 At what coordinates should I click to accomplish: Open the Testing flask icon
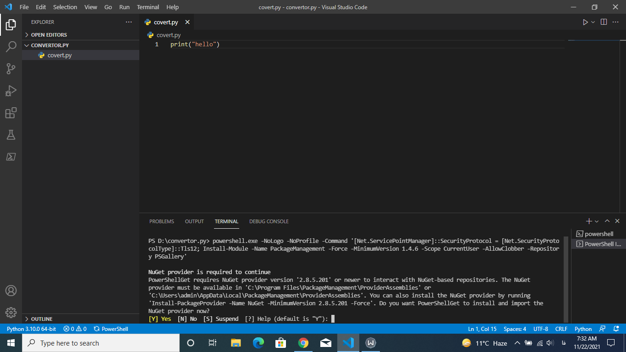pyautogui.click(x=11, y=135)
